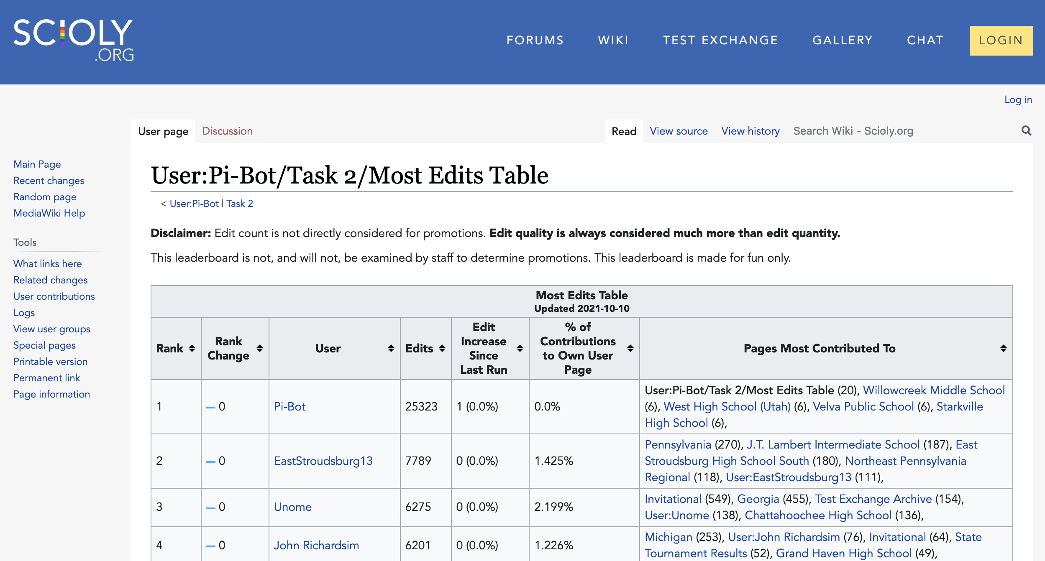The image size is (1045, 561).
Task: Open Logs link in Tools
Action: [x=24, y=313]
